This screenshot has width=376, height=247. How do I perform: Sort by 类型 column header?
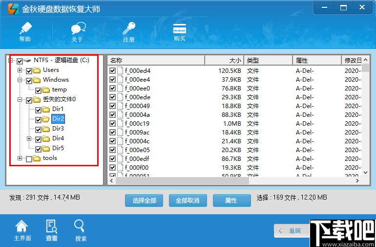coord(269,60)
